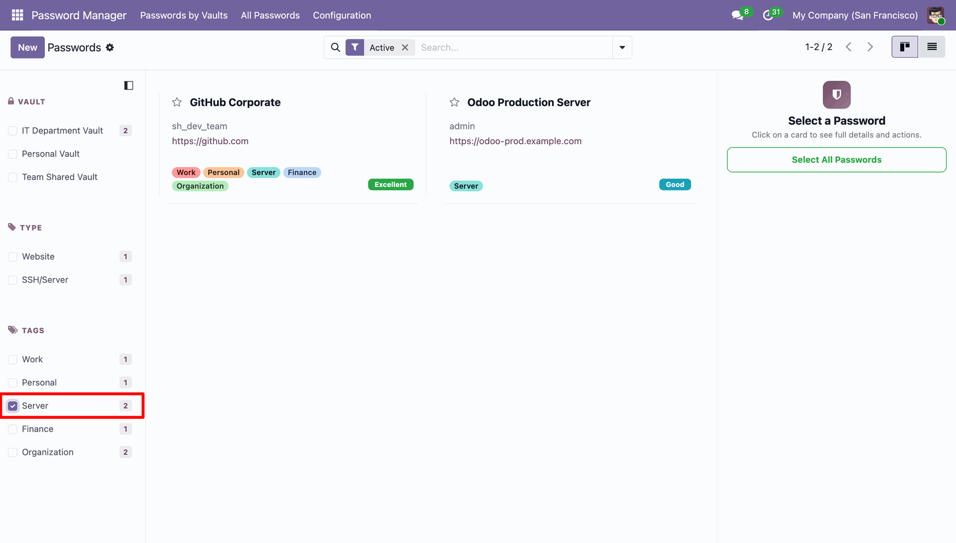Switch to kanban view

point(905,47)
